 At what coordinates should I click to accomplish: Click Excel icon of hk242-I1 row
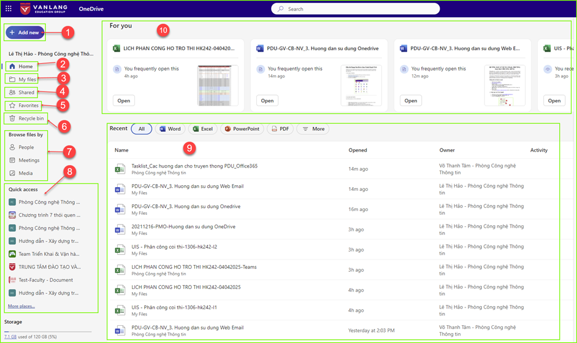point(120,310)
